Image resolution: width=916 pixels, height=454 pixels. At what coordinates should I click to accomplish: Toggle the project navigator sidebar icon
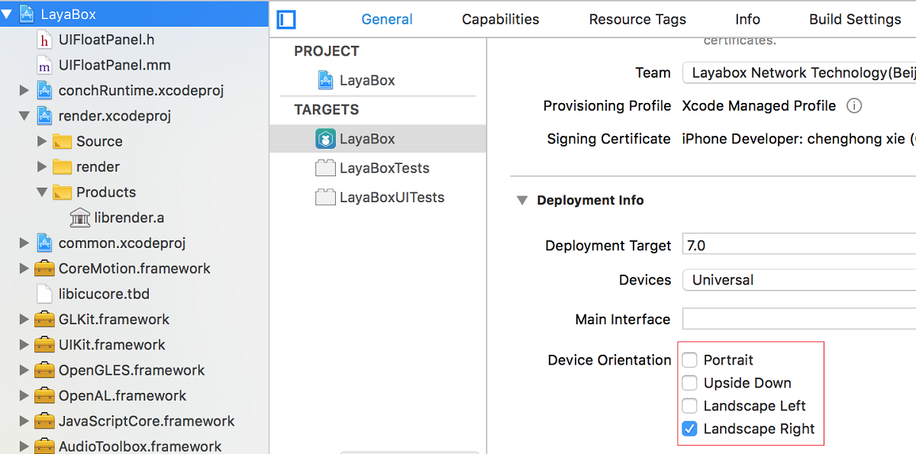click(286, 20)
